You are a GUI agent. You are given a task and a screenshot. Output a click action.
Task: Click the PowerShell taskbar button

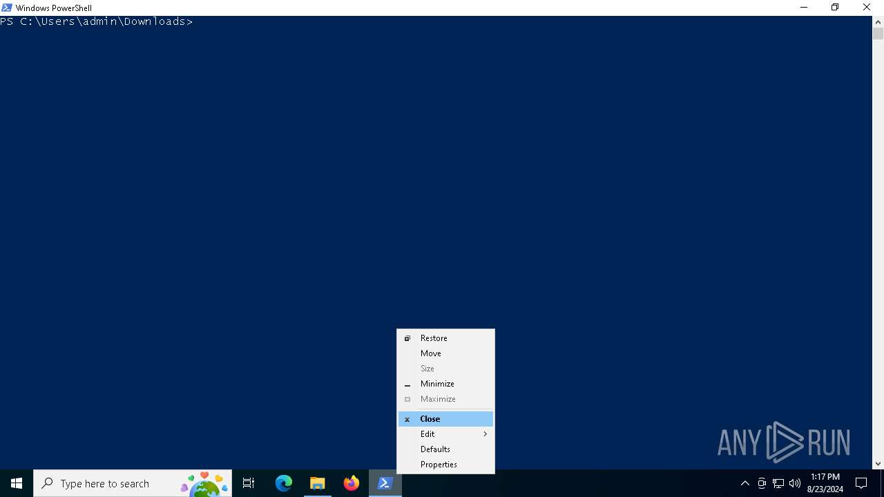tap(385, 483)
